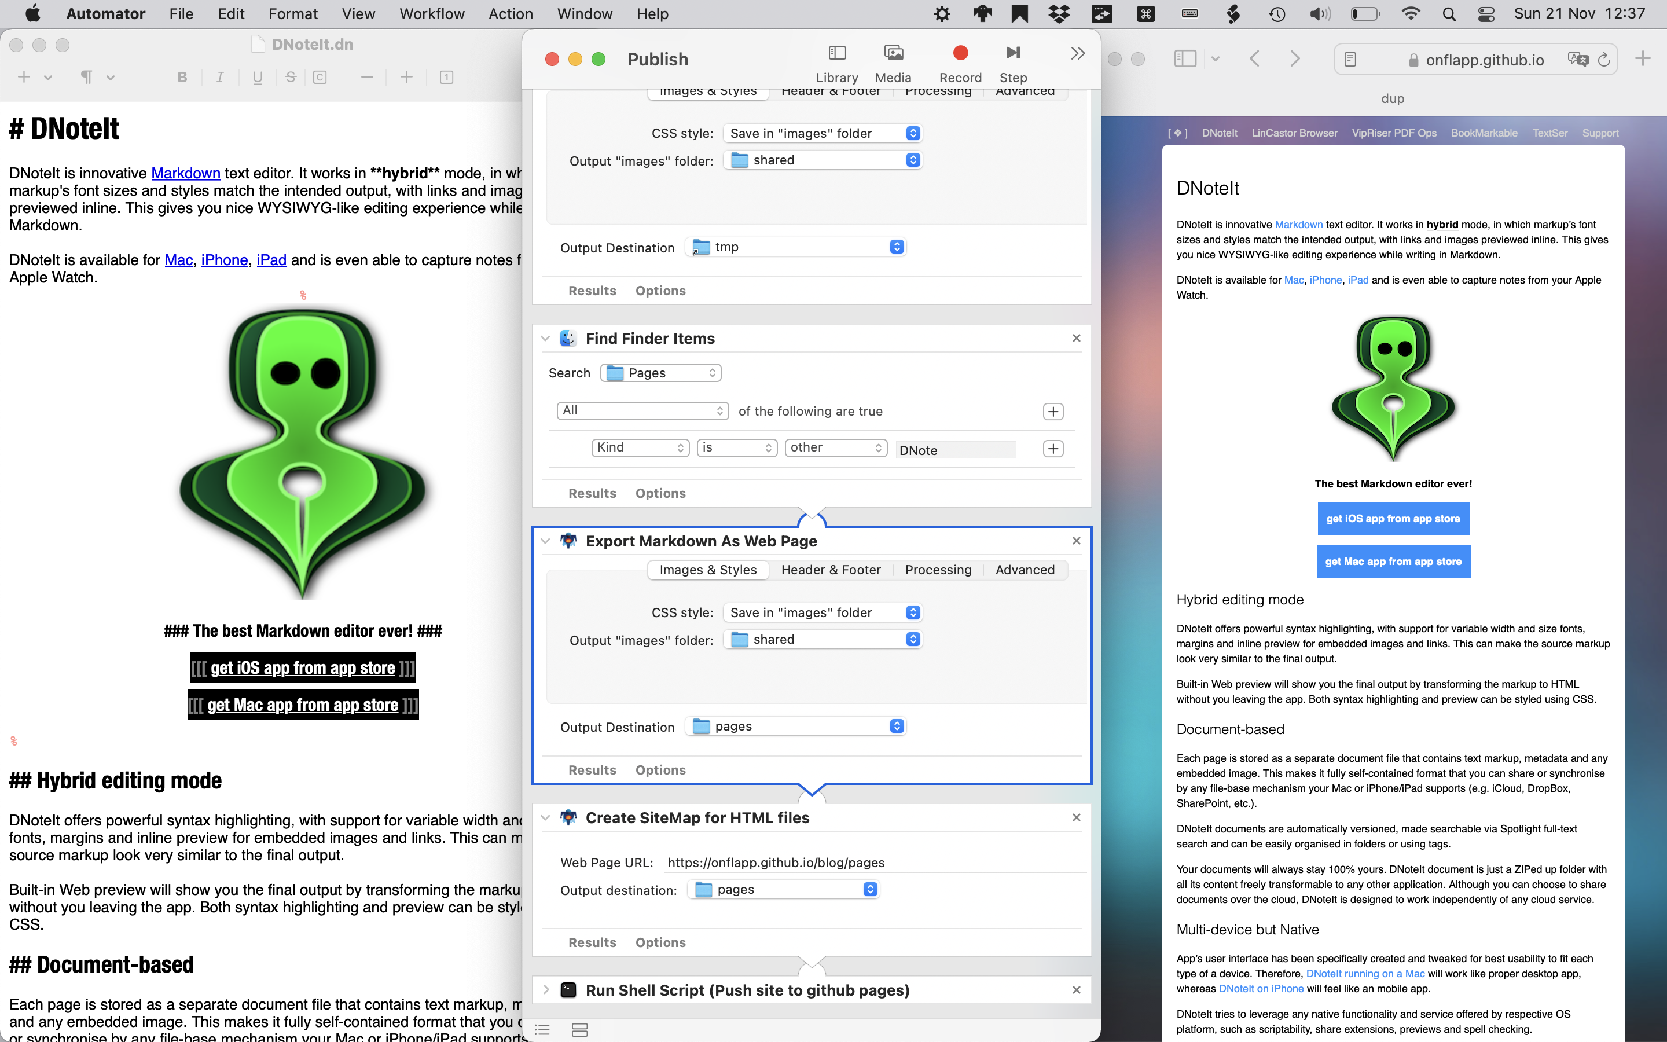Viewport: 1667px width, 1042px height.
Task: Toggle the Safari sidebar icon
Action: click(x=1185, y=58)
